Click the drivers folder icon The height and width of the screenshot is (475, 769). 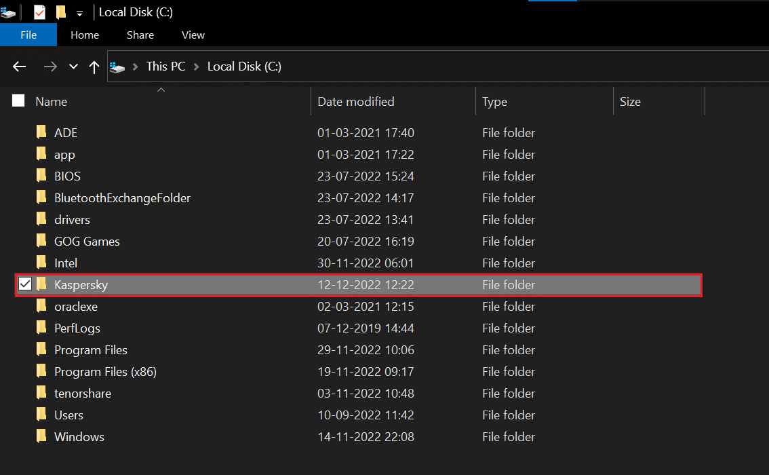(41, 219)
